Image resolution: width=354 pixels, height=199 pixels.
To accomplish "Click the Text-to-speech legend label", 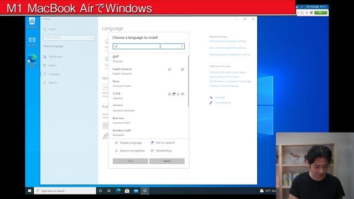I will pos(165,143).
